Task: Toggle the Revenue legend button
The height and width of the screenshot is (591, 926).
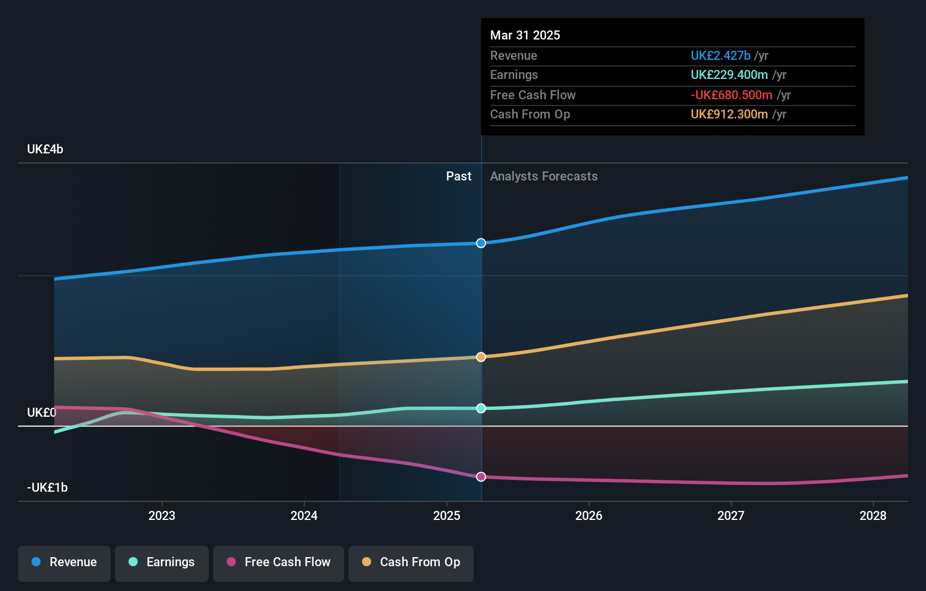Action: click(x=64, y=563)
